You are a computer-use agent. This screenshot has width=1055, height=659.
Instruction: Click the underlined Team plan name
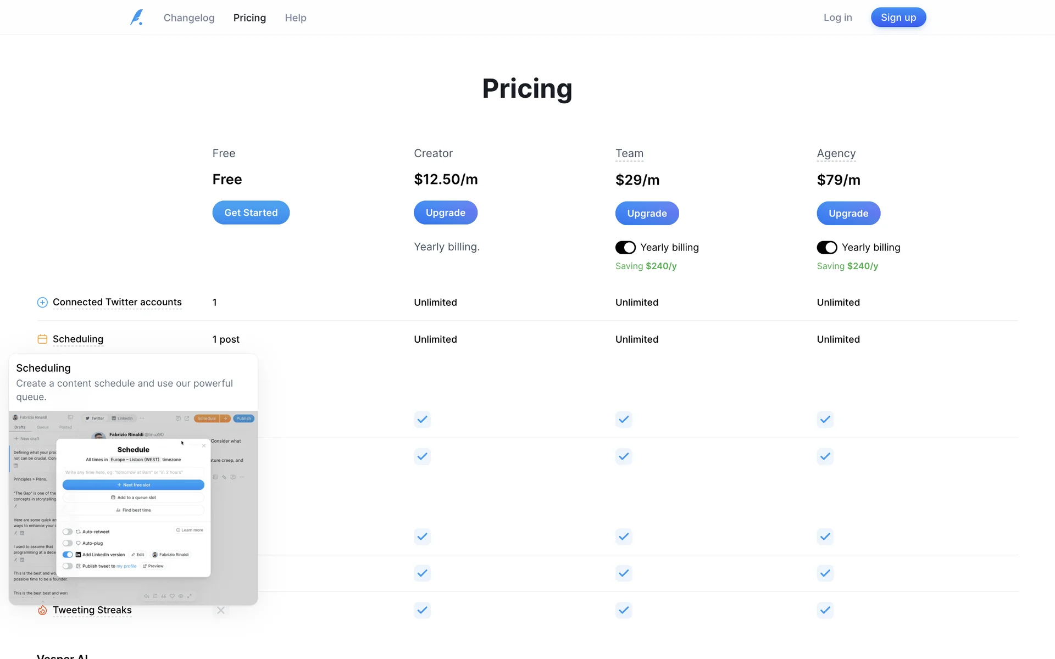click(629, 153)
